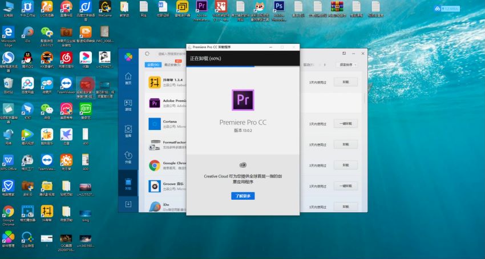Select the Groove music icon in program list

click(155, 186)
